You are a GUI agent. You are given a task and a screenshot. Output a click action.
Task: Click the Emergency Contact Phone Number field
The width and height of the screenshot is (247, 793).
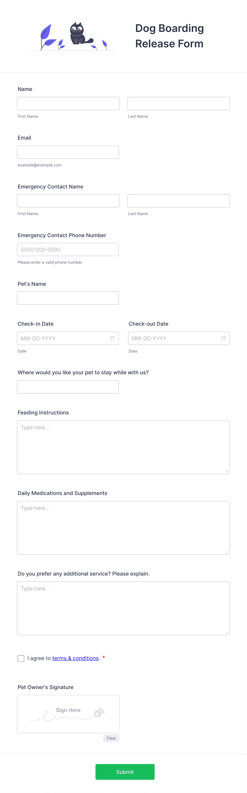coord(68,249)
